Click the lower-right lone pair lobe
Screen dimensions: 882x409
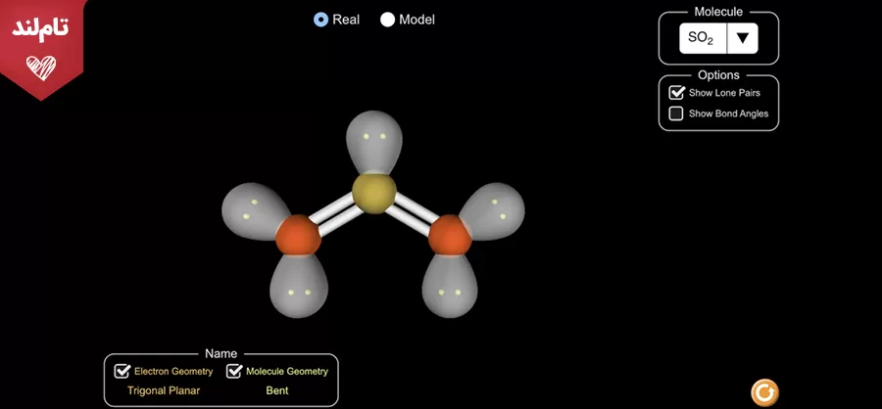pos(451,290)
